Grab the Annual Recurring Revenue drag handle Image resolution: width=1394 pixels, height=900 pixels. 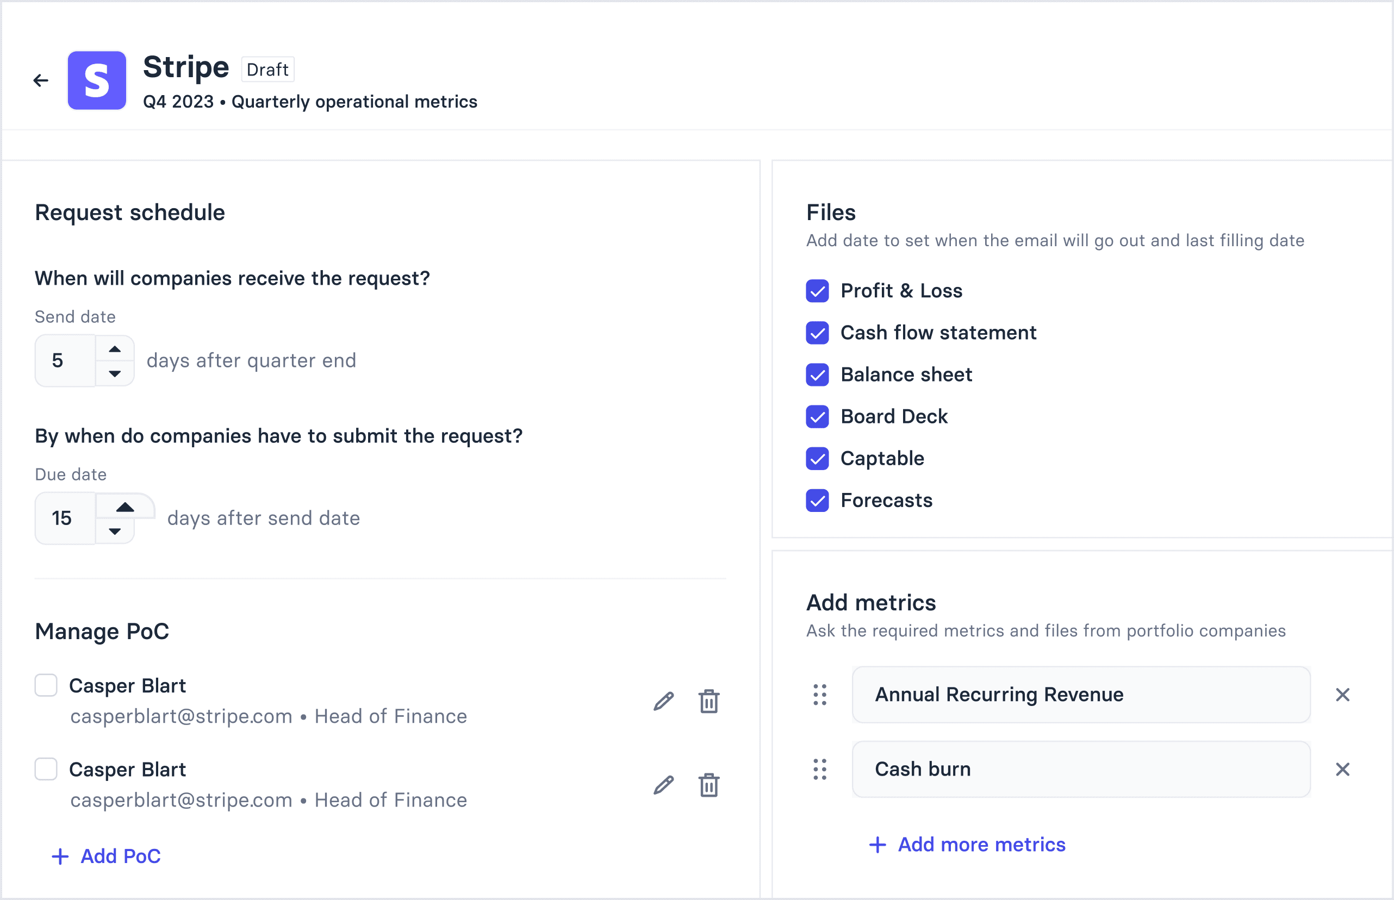tap(819, 694)
